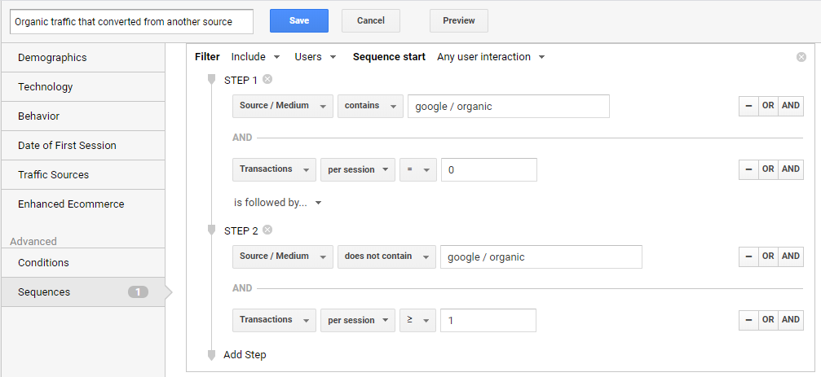
Task: Open the Include filter dropdown
Action: coord(255,57)
